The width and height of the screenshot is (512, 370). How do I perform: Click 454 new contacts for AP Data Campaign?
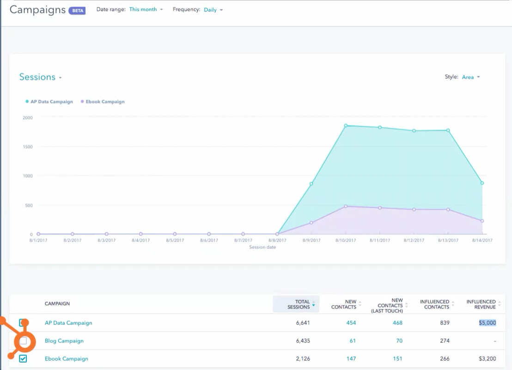click(x=351, y=323)
